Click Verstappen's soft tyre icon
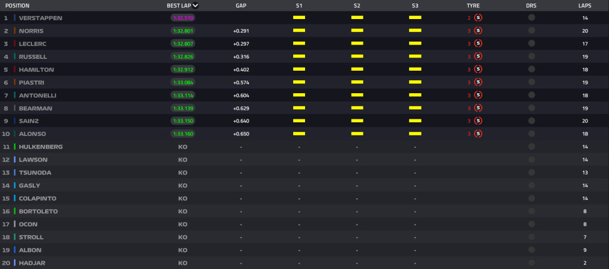The image size is (609, 269). pos(478,18)
